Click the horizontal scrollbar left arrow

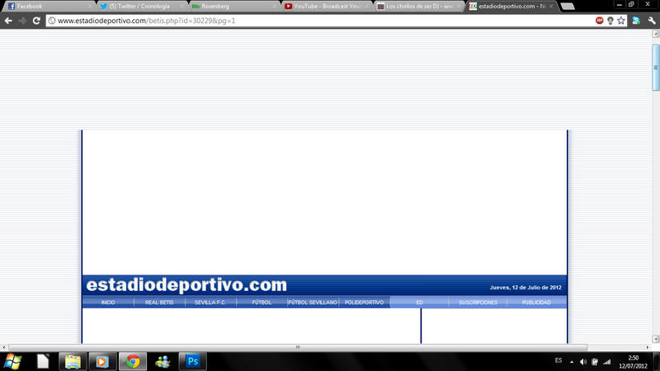click(4, 347)
